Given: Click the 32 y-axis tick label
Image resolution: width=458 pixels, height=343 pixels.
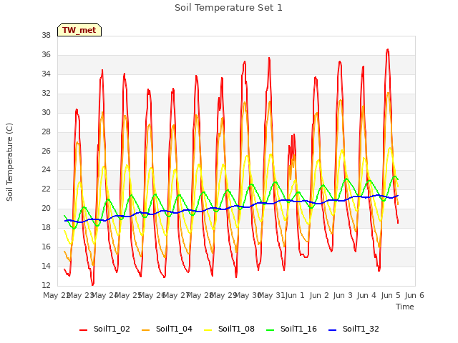Looking at the screenshot, I should [46, 94].
